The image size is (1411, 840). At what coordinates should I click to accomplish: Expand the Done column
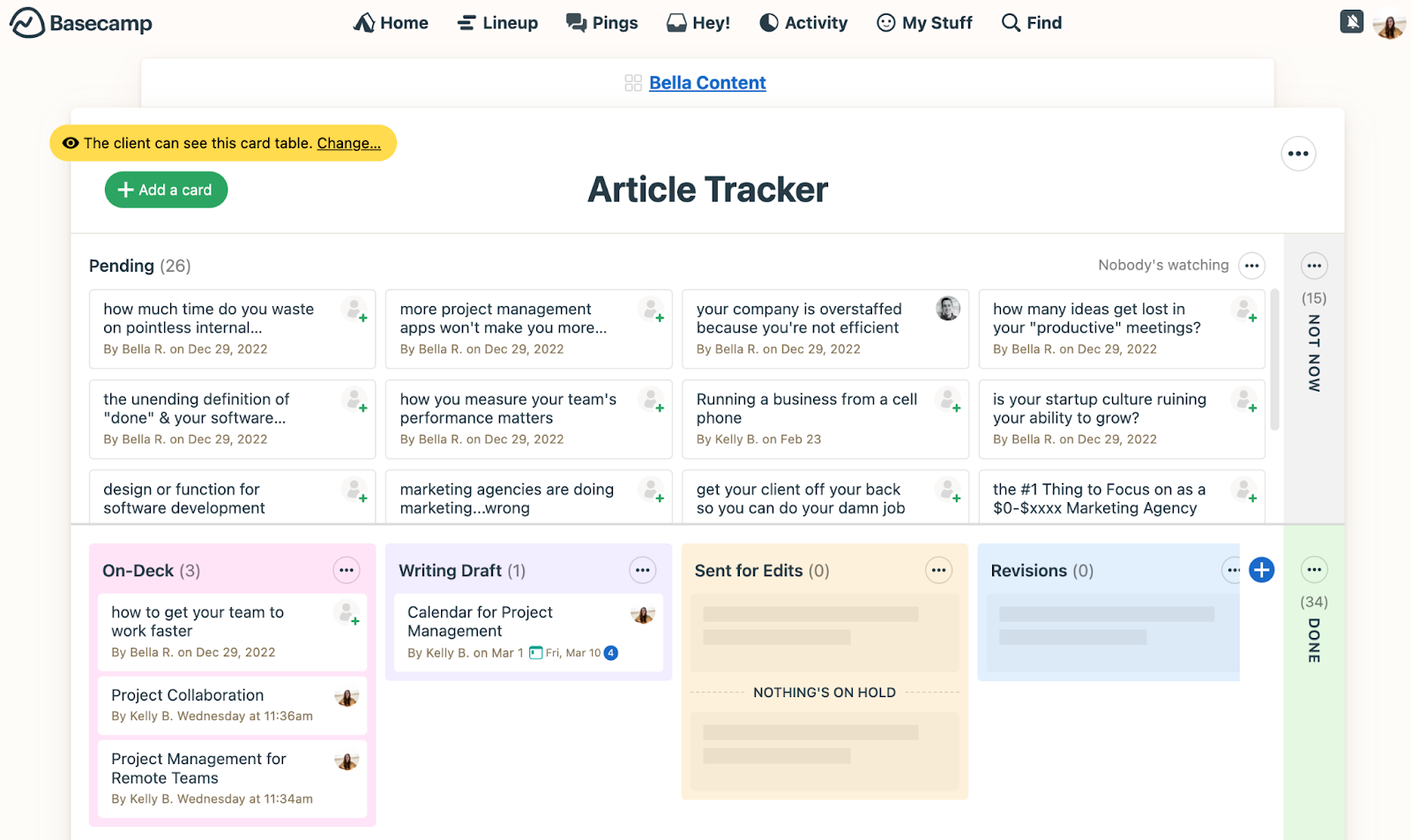pyautogui.click(x=1314, y=640)
